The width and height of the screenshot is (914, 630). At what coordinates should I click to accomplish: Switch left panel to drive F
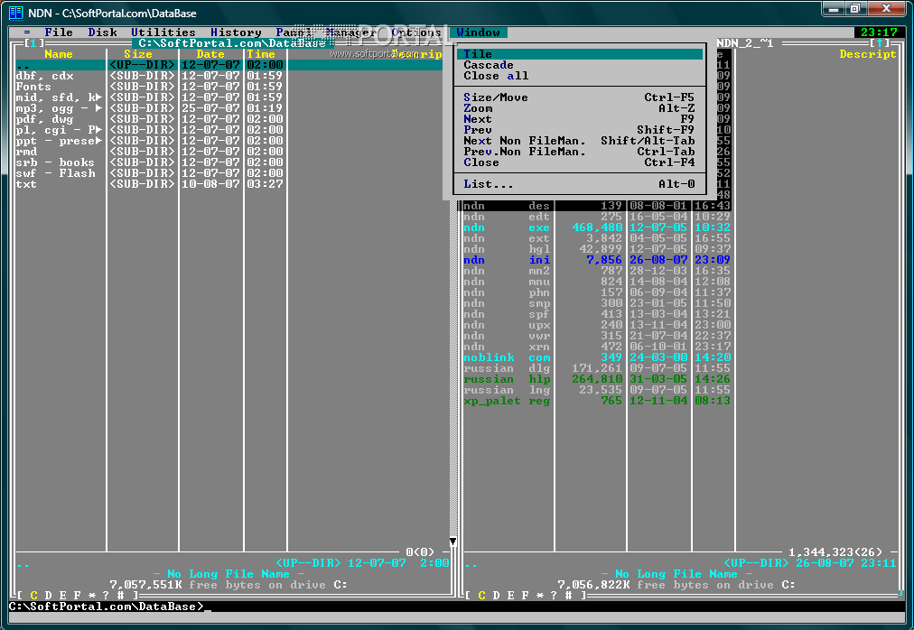point(77,595)
